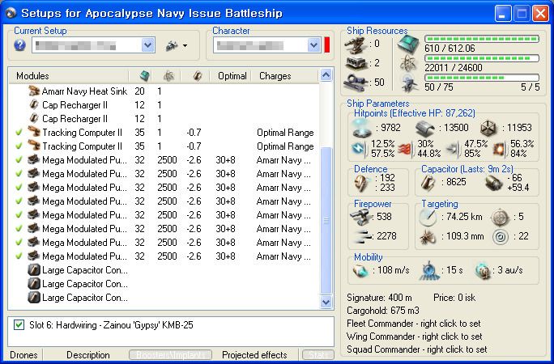Viewport: 554px width, 364px height.
Task: Click the capacitor capacity icon showing 8625
Action: pyautogui.click(x=429, y=182)
